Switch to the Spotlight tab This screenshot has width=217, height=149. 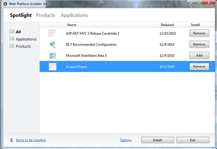tap(21, 15)
